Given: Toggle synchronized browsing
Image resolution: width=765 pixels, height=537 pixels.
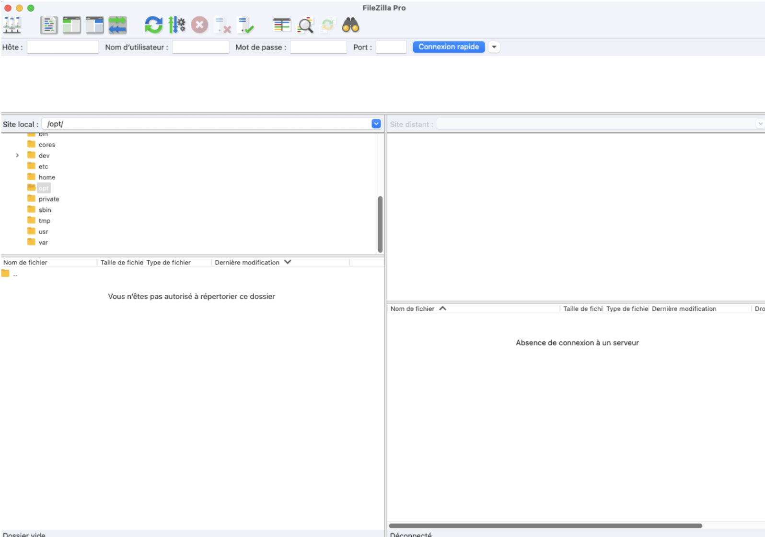Looking at the screenshot, I should 328,25.
